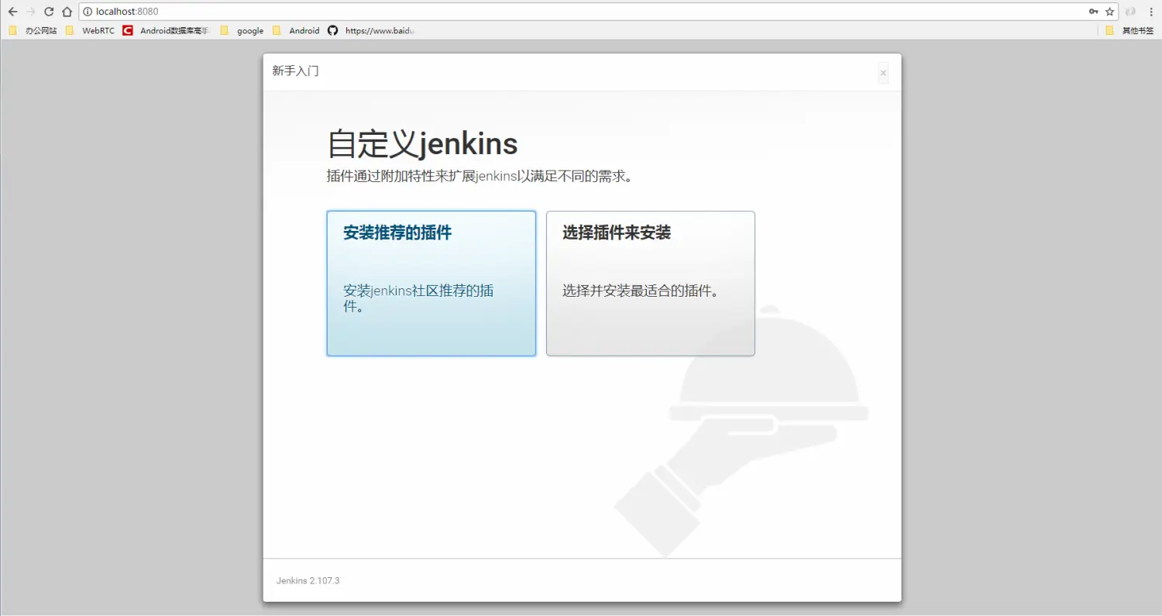Open the Chrome three-dot menu
Image resolution: width=1162 pixels, height=616 pixels.
pos(1151,12)
